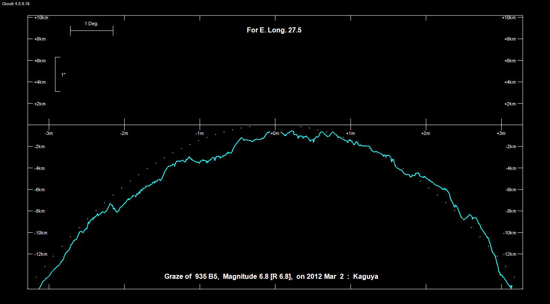Click the Occult 4.0.9.18 version text

16,3
